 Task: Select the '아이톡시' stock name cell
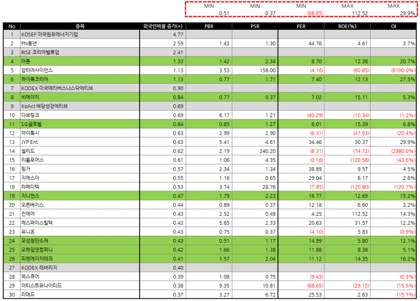pyautogui.click(x=80, y=133)
